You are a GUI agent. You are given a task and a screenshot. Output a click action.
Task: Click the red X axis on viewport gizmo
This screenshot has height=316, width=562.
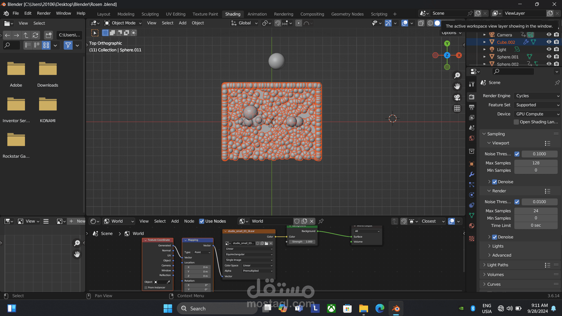459,55
